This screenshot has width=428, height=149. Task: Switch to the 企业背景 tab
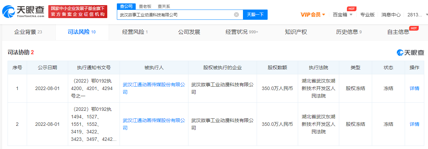[28, 32]
